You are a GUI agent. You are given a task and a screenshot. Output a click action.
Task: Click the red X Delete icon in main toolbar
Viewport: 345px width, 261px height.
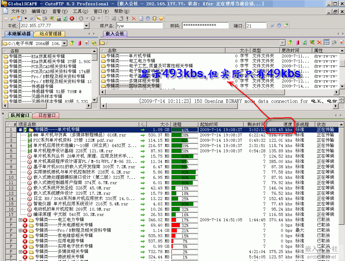134,19
